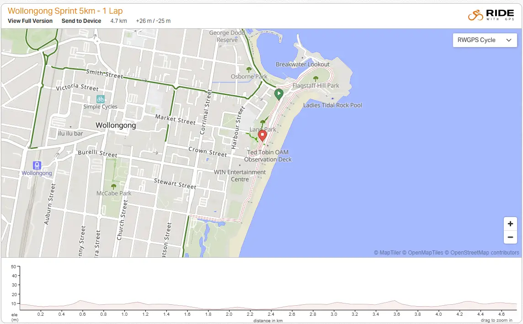
Task: Click the ilu ilu bar label
Action: click(71, 133)
